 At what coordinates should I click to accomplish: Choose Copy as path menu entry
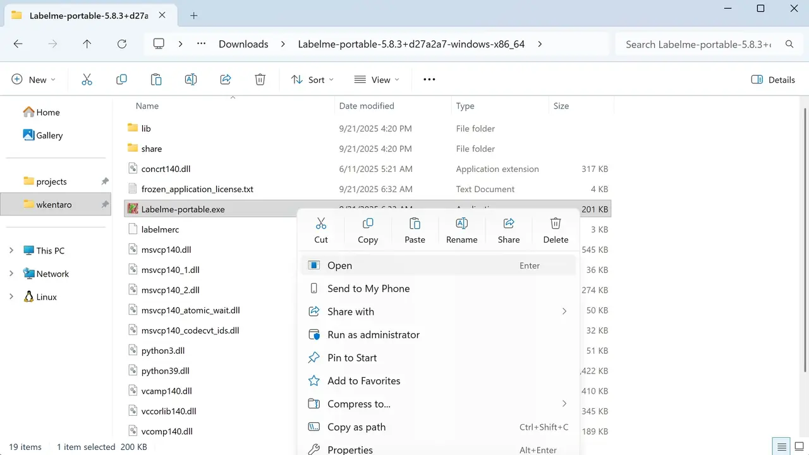coord(356,427)
